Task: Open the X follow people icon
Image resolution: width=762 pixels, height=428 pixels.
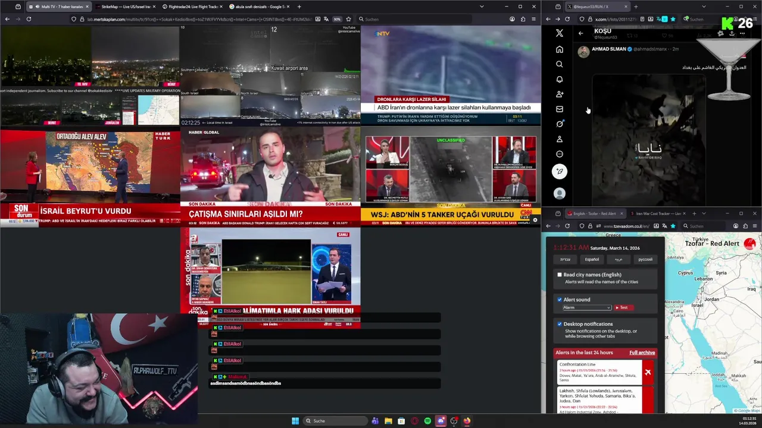Action: click(x=559, y=94)
